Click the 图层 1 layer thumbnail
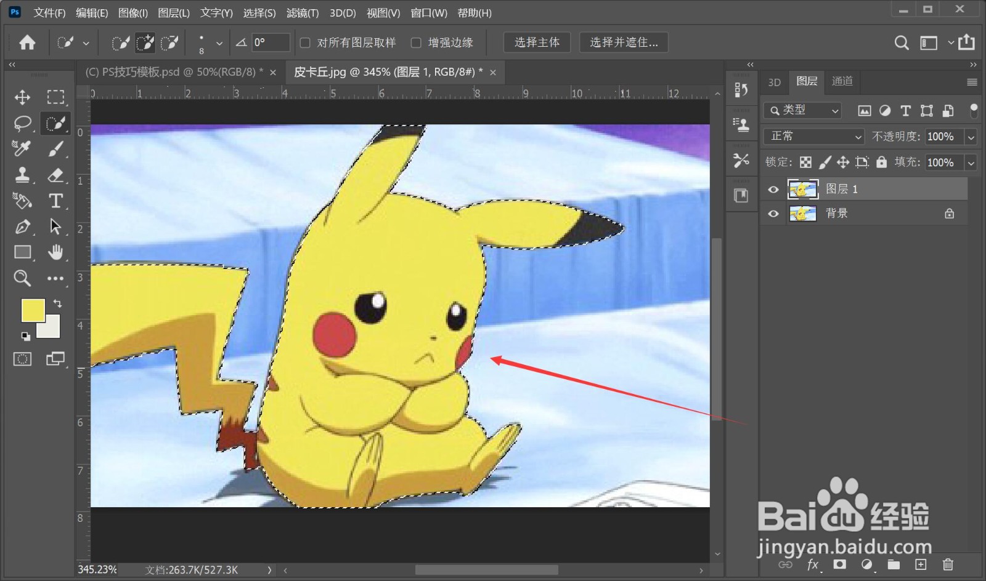986x581 pixels. click(803, 189)
